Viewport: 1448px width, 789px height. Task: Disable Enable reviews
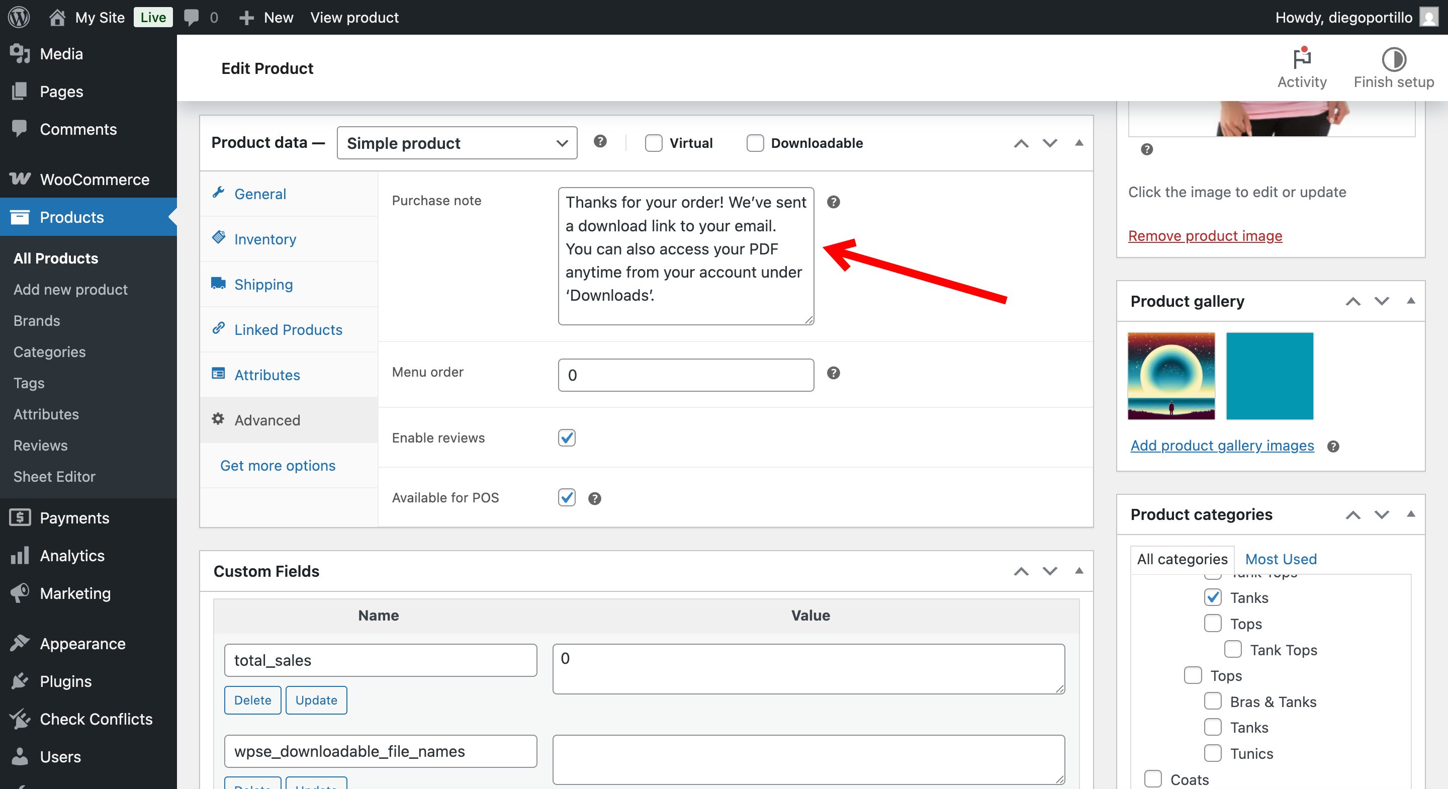coord(567,438)
